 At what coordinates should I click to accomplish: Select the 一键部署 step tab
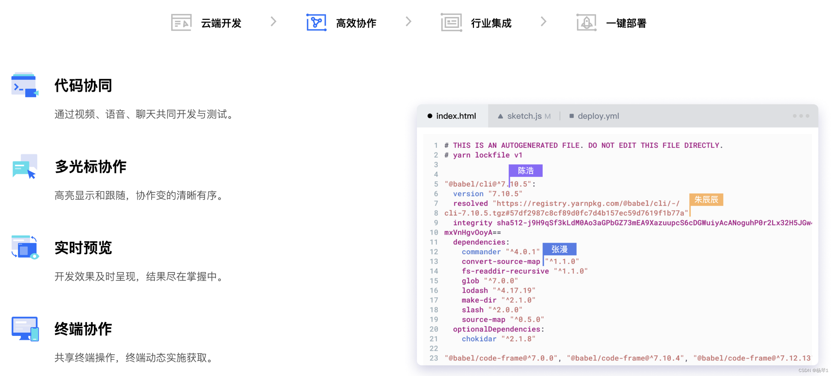612,23
